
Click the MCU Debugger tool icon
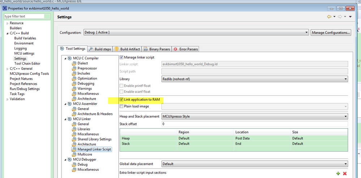[x=69, y=159]
